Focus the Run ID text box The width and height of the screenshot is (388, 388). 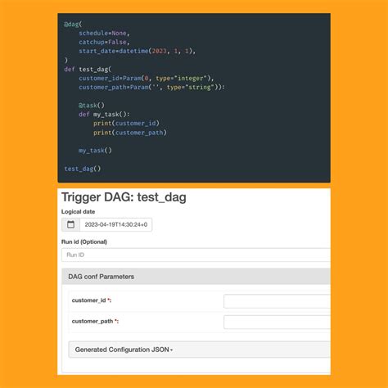196,255
